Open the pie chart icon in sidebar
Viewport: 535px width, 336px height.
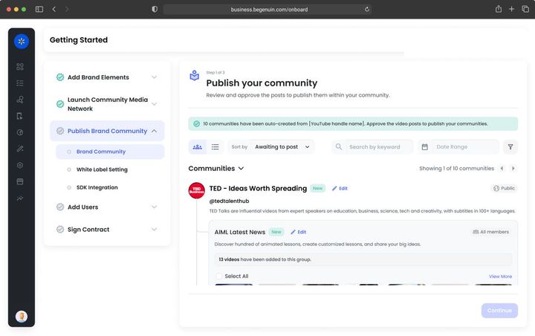tap(20, 132)
